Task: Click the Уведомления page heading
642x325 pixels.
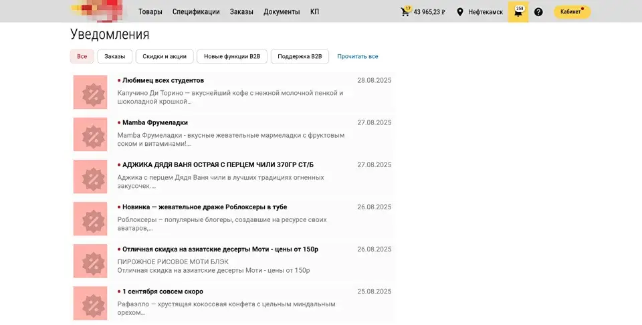Action: coord(110,34)
